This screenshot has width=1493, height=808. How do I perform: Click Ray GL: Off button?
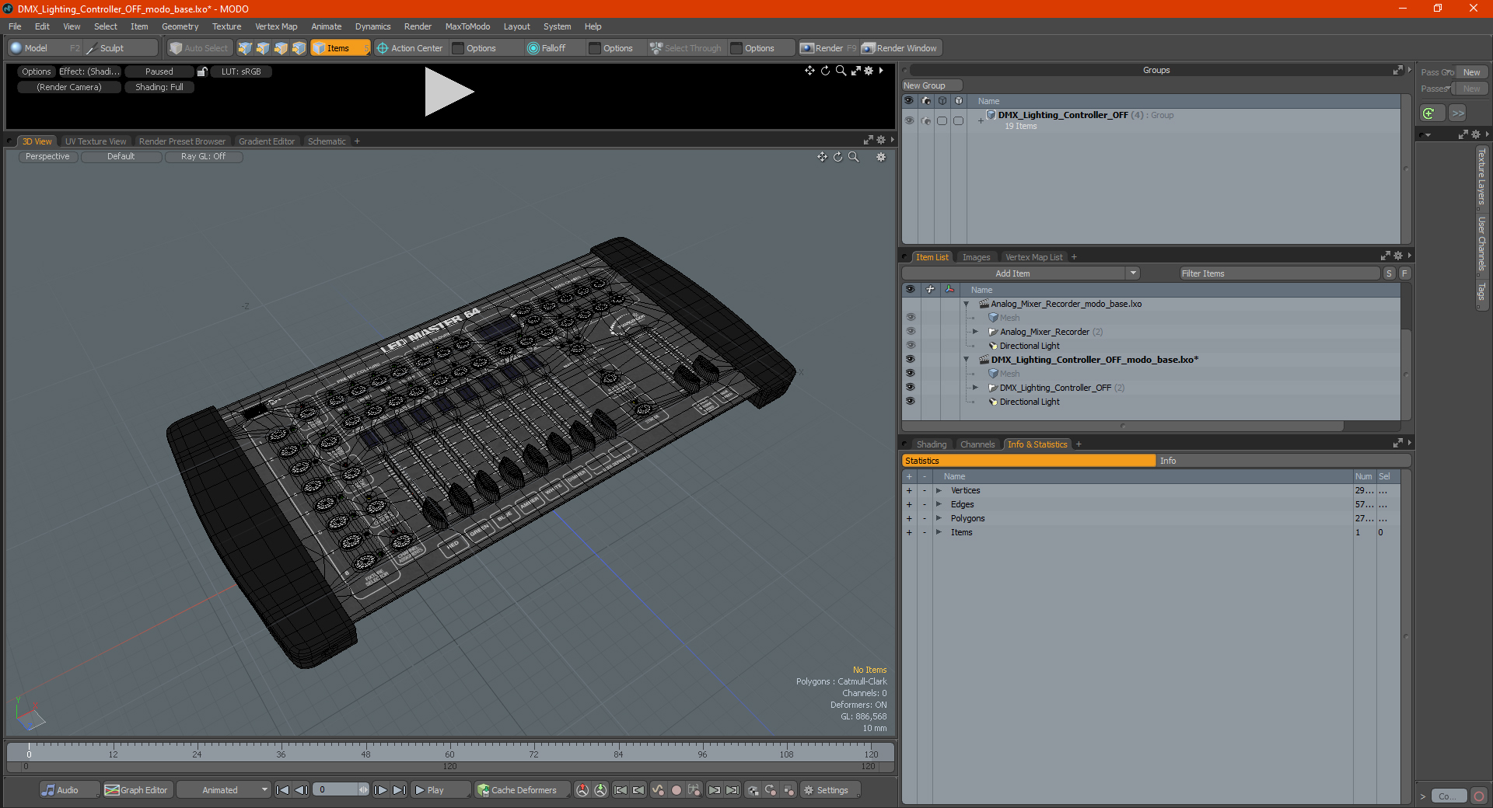[x=203, y=156]
